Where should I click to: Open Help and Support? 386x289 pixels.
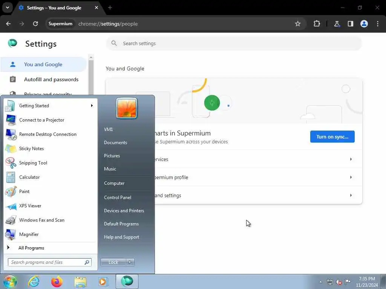click(121, 237)
